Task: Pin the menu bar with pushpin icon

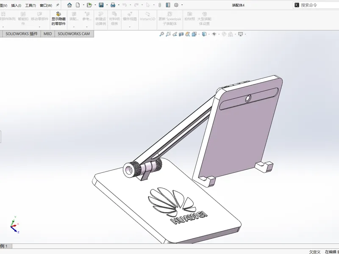Action: point(58,5)
